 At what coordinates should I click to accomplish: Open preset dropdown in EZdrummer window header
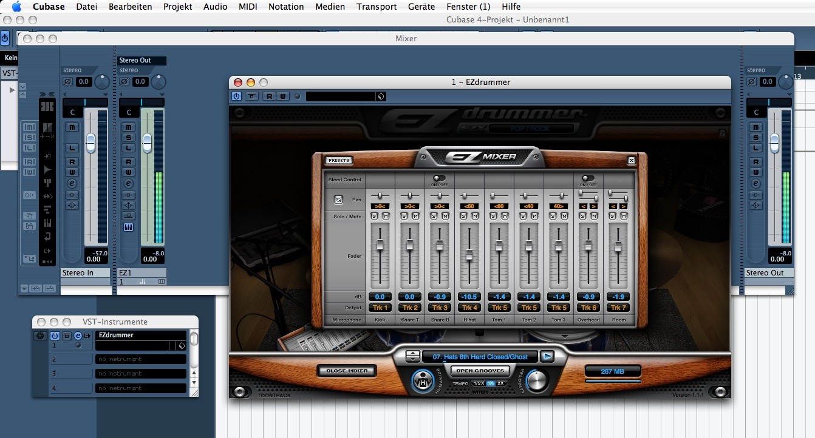pyautogui.click(x=380, y=96)
